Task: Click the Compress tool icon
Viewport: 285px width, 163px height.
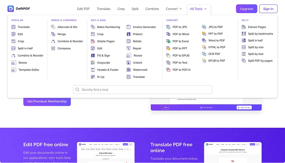Action: pyautogui.click(x=53, y=49)
